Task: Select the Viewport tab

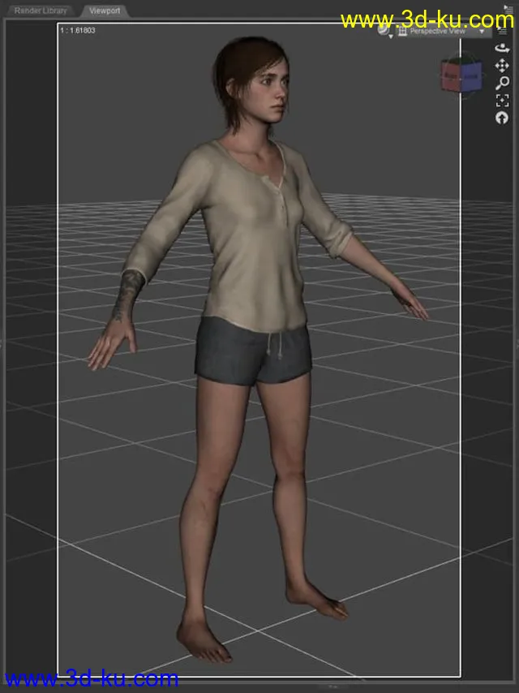Action: pyautogui.click(x=105, y=11)
